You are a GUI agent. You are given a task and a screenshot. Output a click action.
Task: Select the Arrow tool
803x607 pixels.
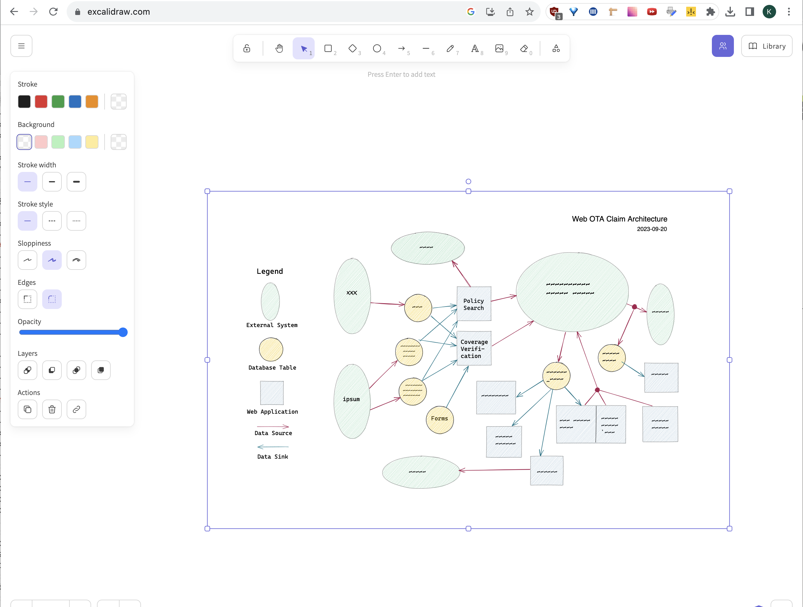tap(401, 48)
